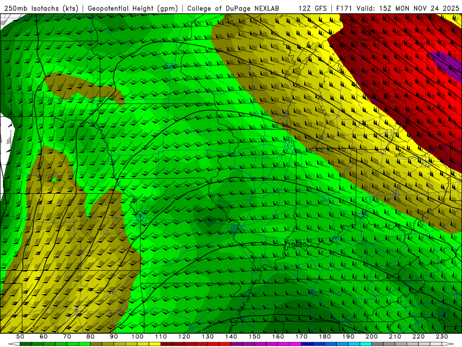Click the legend value '120'
The width and height of the screenshot is (462, 347).
tap(184, 337)
